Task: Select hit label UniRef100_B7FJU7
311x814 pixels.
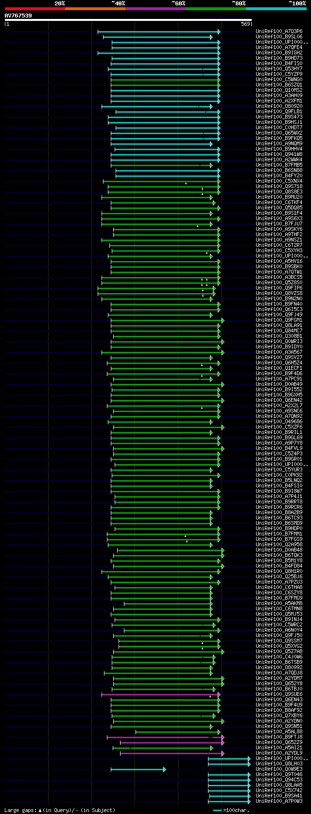Action: click(x=279, y=224)
